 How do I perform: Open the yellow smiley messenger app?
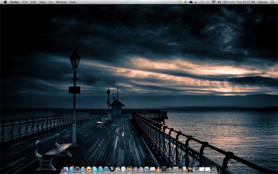pyautogui.click(x=89, y=169)
